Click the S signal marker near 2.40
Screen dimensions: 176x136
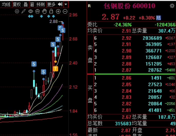(34, 64)
